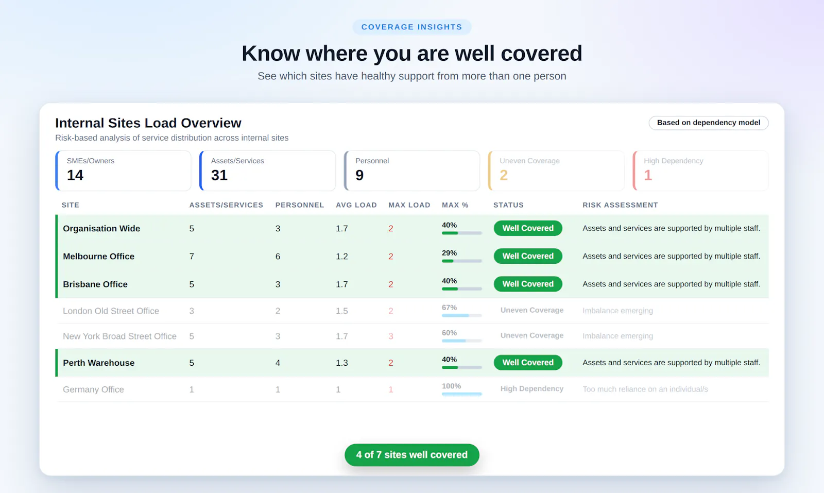Click the Based on dependency model badge
Screen dimensions: 824x493
[708, 123]
